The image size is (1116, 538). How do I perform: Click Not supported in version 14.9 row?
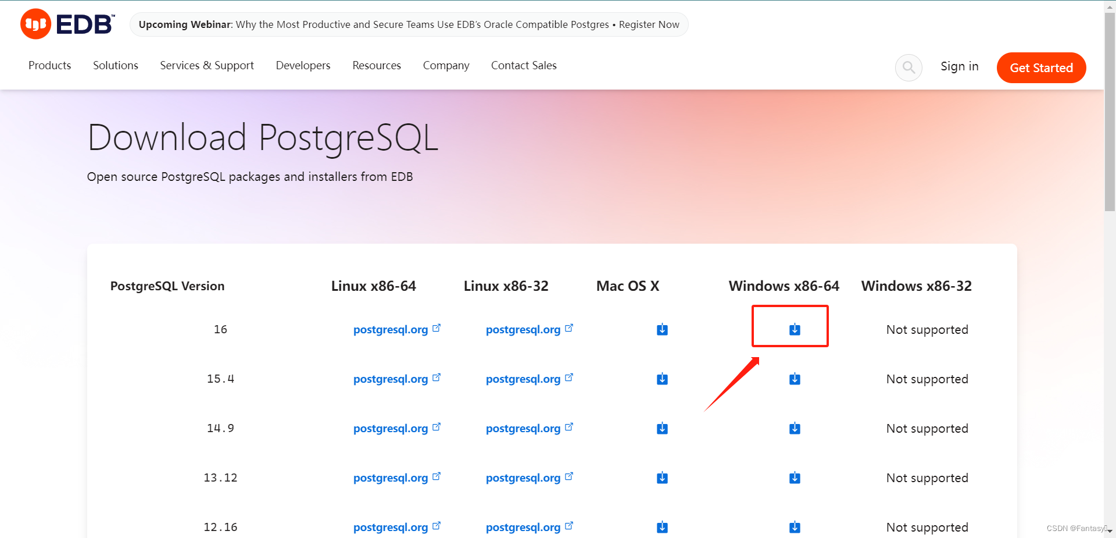(x=927, y=429)
